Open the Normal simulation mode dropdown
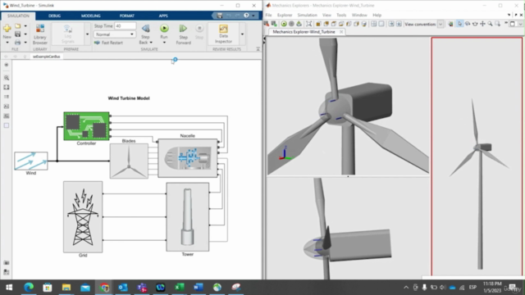The height and width of the screenshot is (295, 525). click(115, 34)
